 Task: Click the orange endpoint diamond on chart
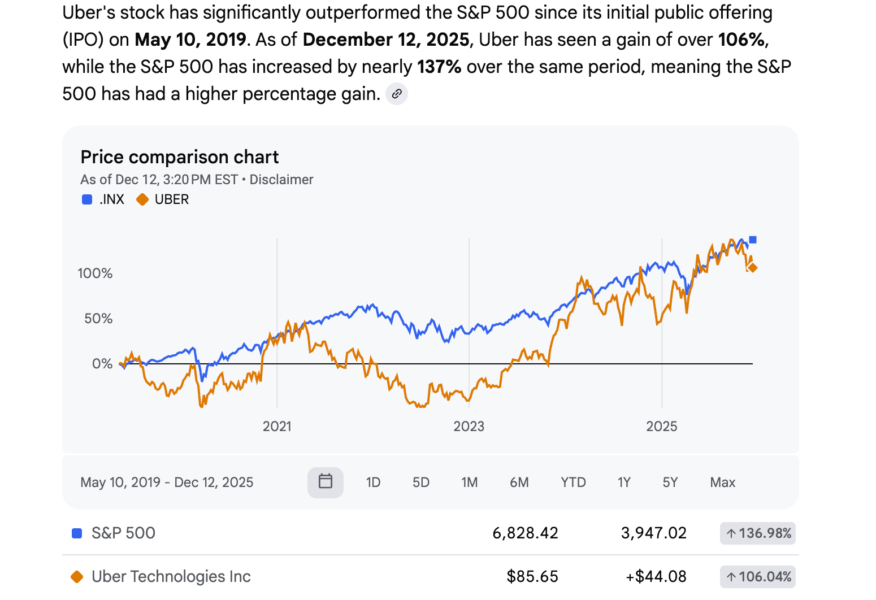[x=752, y=268]
